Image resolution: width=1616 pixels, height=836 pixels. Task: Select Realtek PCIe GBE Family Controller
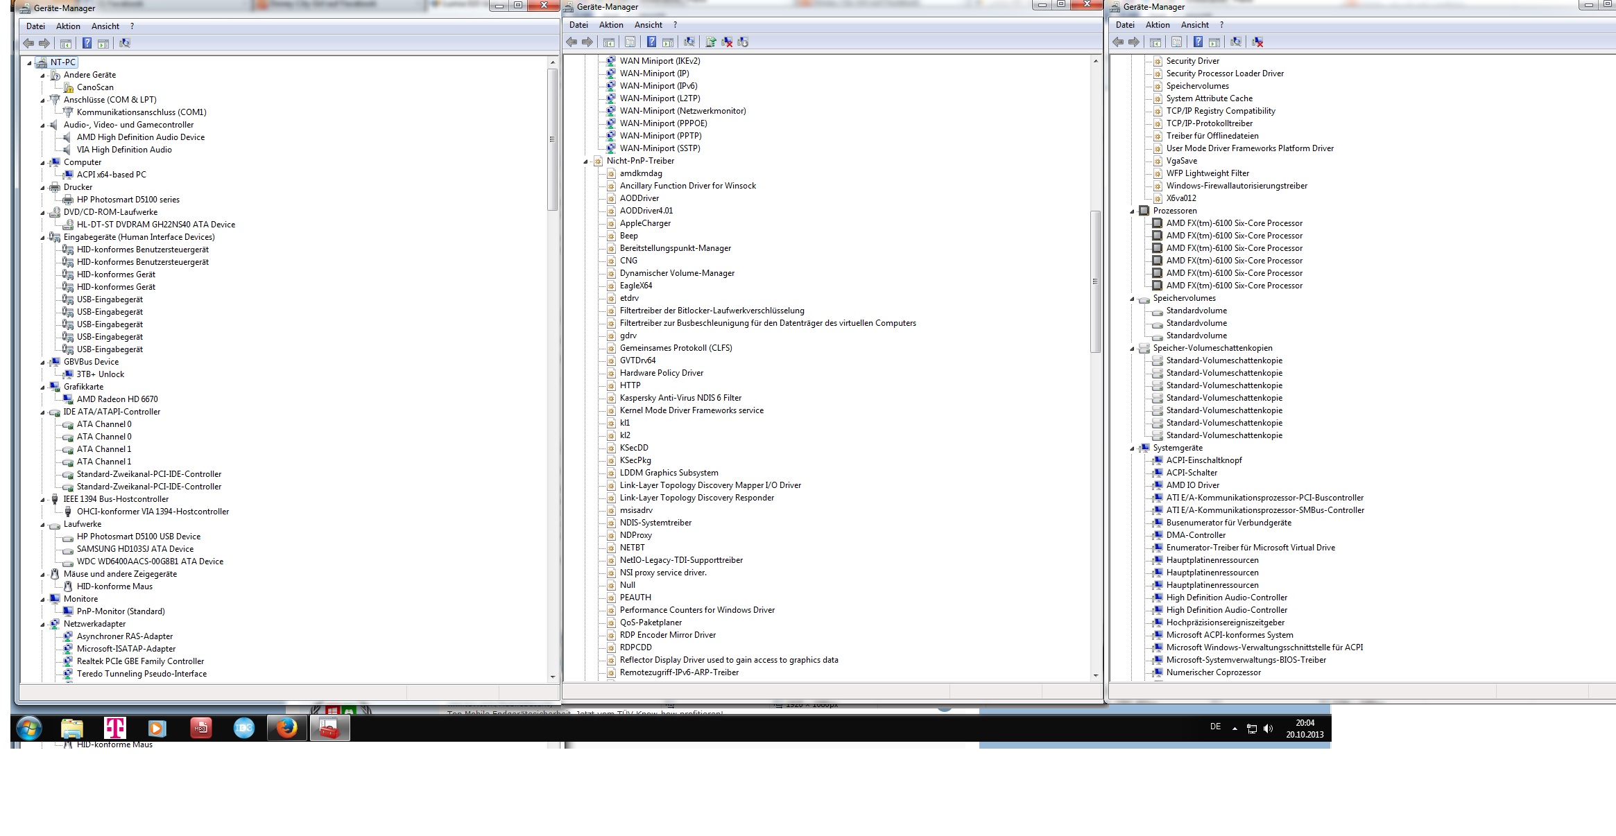click(140, 661)
